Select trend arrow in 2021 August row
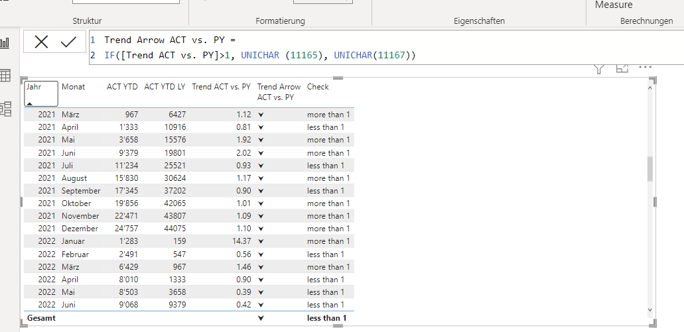Viewport: 684px width, 332px height. (261, 178)
